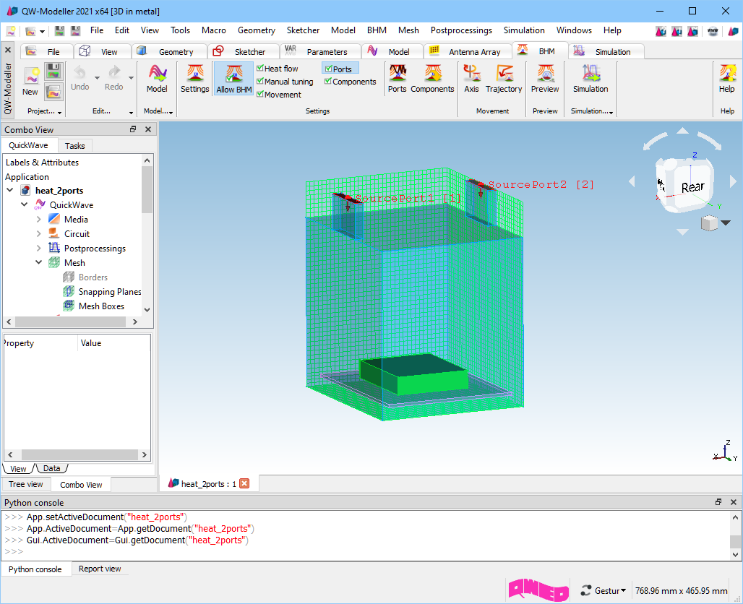Open the Macro menu

click(214, 30)
